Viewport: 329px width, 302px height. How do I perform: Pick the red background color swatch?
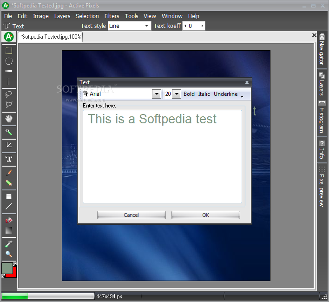13,273
